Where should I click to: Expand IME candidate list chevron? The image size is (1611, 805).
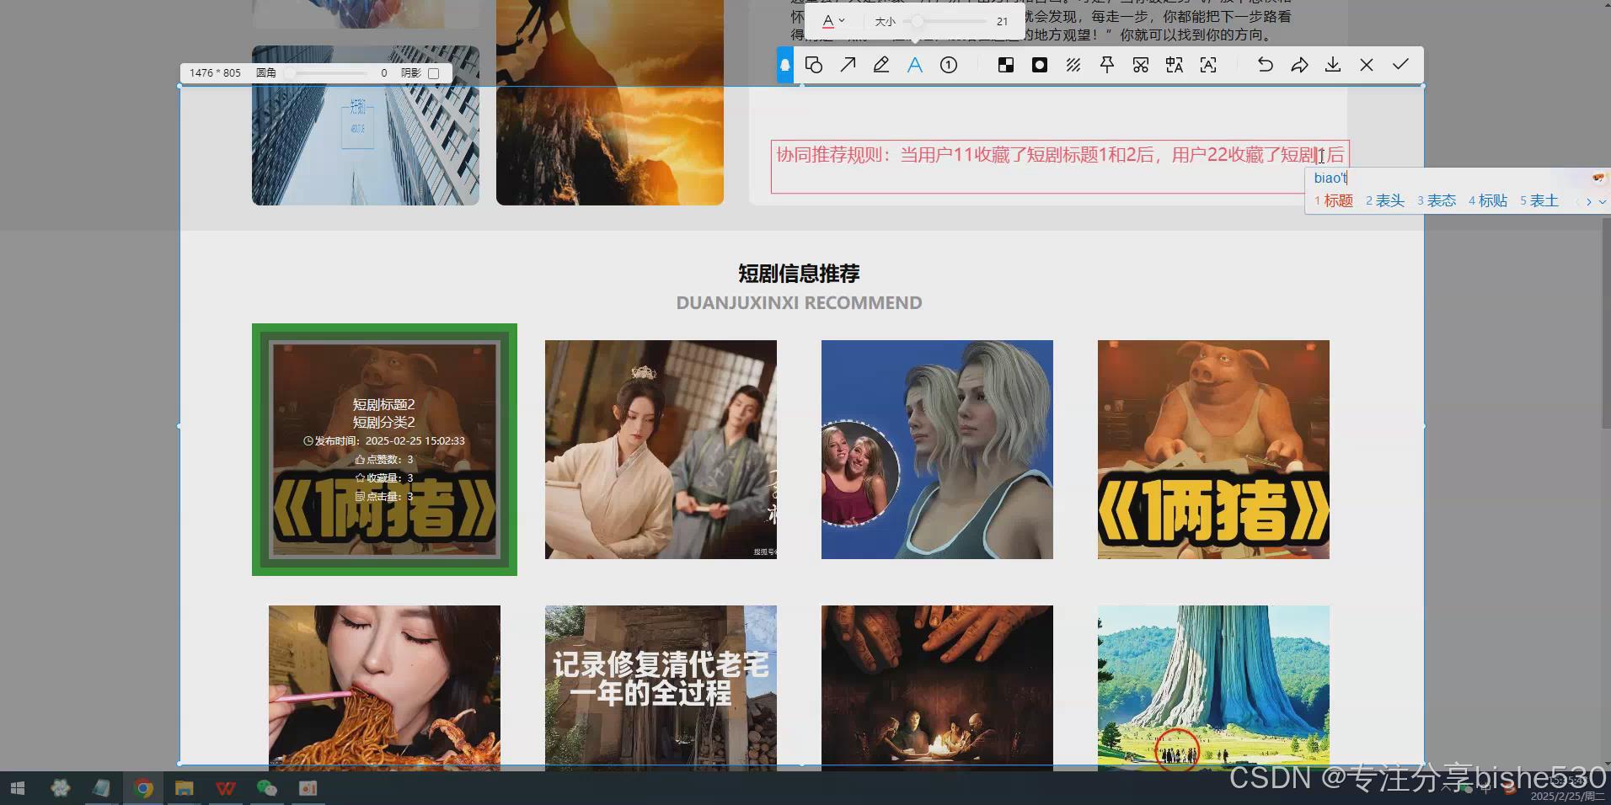point(1603,201)
